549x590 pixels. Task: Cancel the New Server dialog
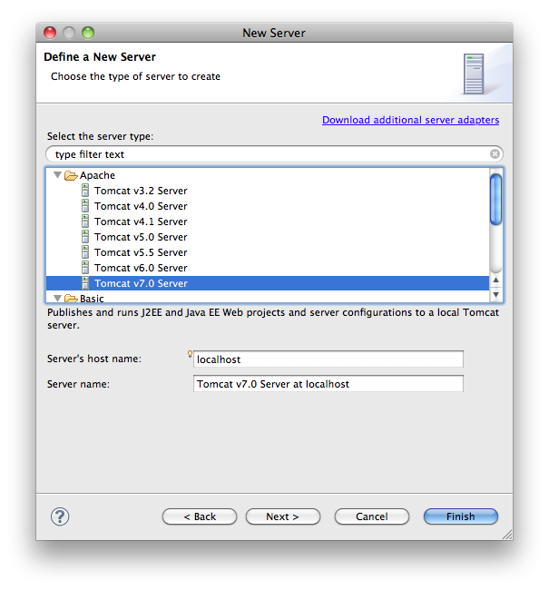click(372, 516)
